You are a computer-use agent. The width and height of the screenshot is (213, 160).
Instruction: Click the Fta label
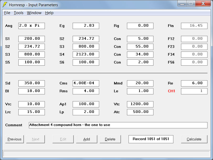coord(171,26)
